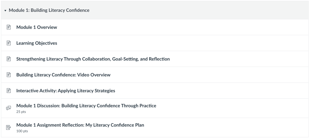The height and width of the screenshot is (138, 310).
Task: Click the page icon beside Module 1 Overview
Action: [8, 27]
